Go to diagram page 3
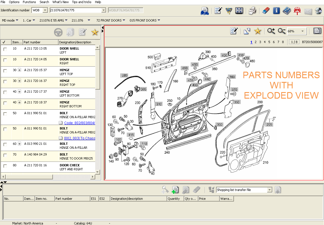Image resolution: width=324 pixels, height=225 pixels. [x=260, y=42]
